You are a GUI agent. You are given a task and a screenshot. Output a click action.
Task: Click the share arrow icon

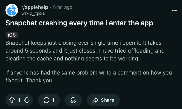pyautogui.click(x=95, y=100)
